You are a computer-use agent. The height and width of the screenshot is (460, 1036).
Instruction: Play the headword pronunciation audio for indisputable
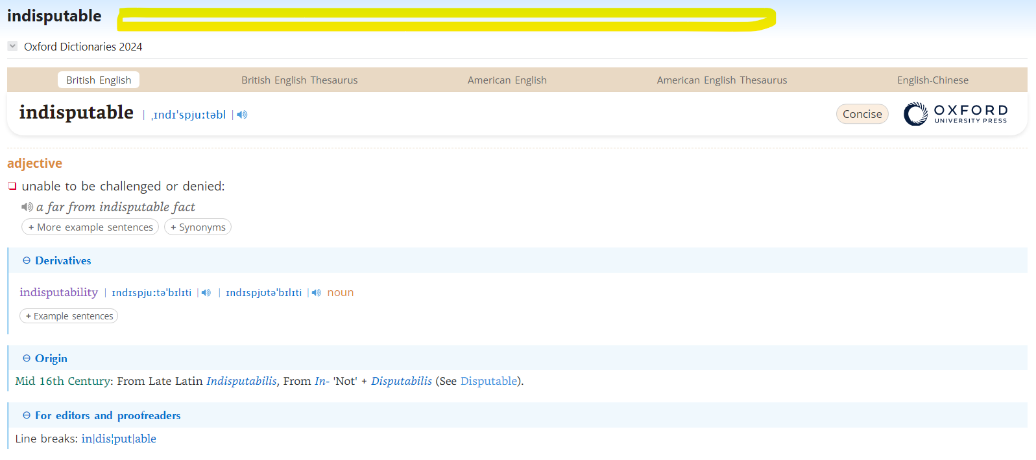pos(242,115)
